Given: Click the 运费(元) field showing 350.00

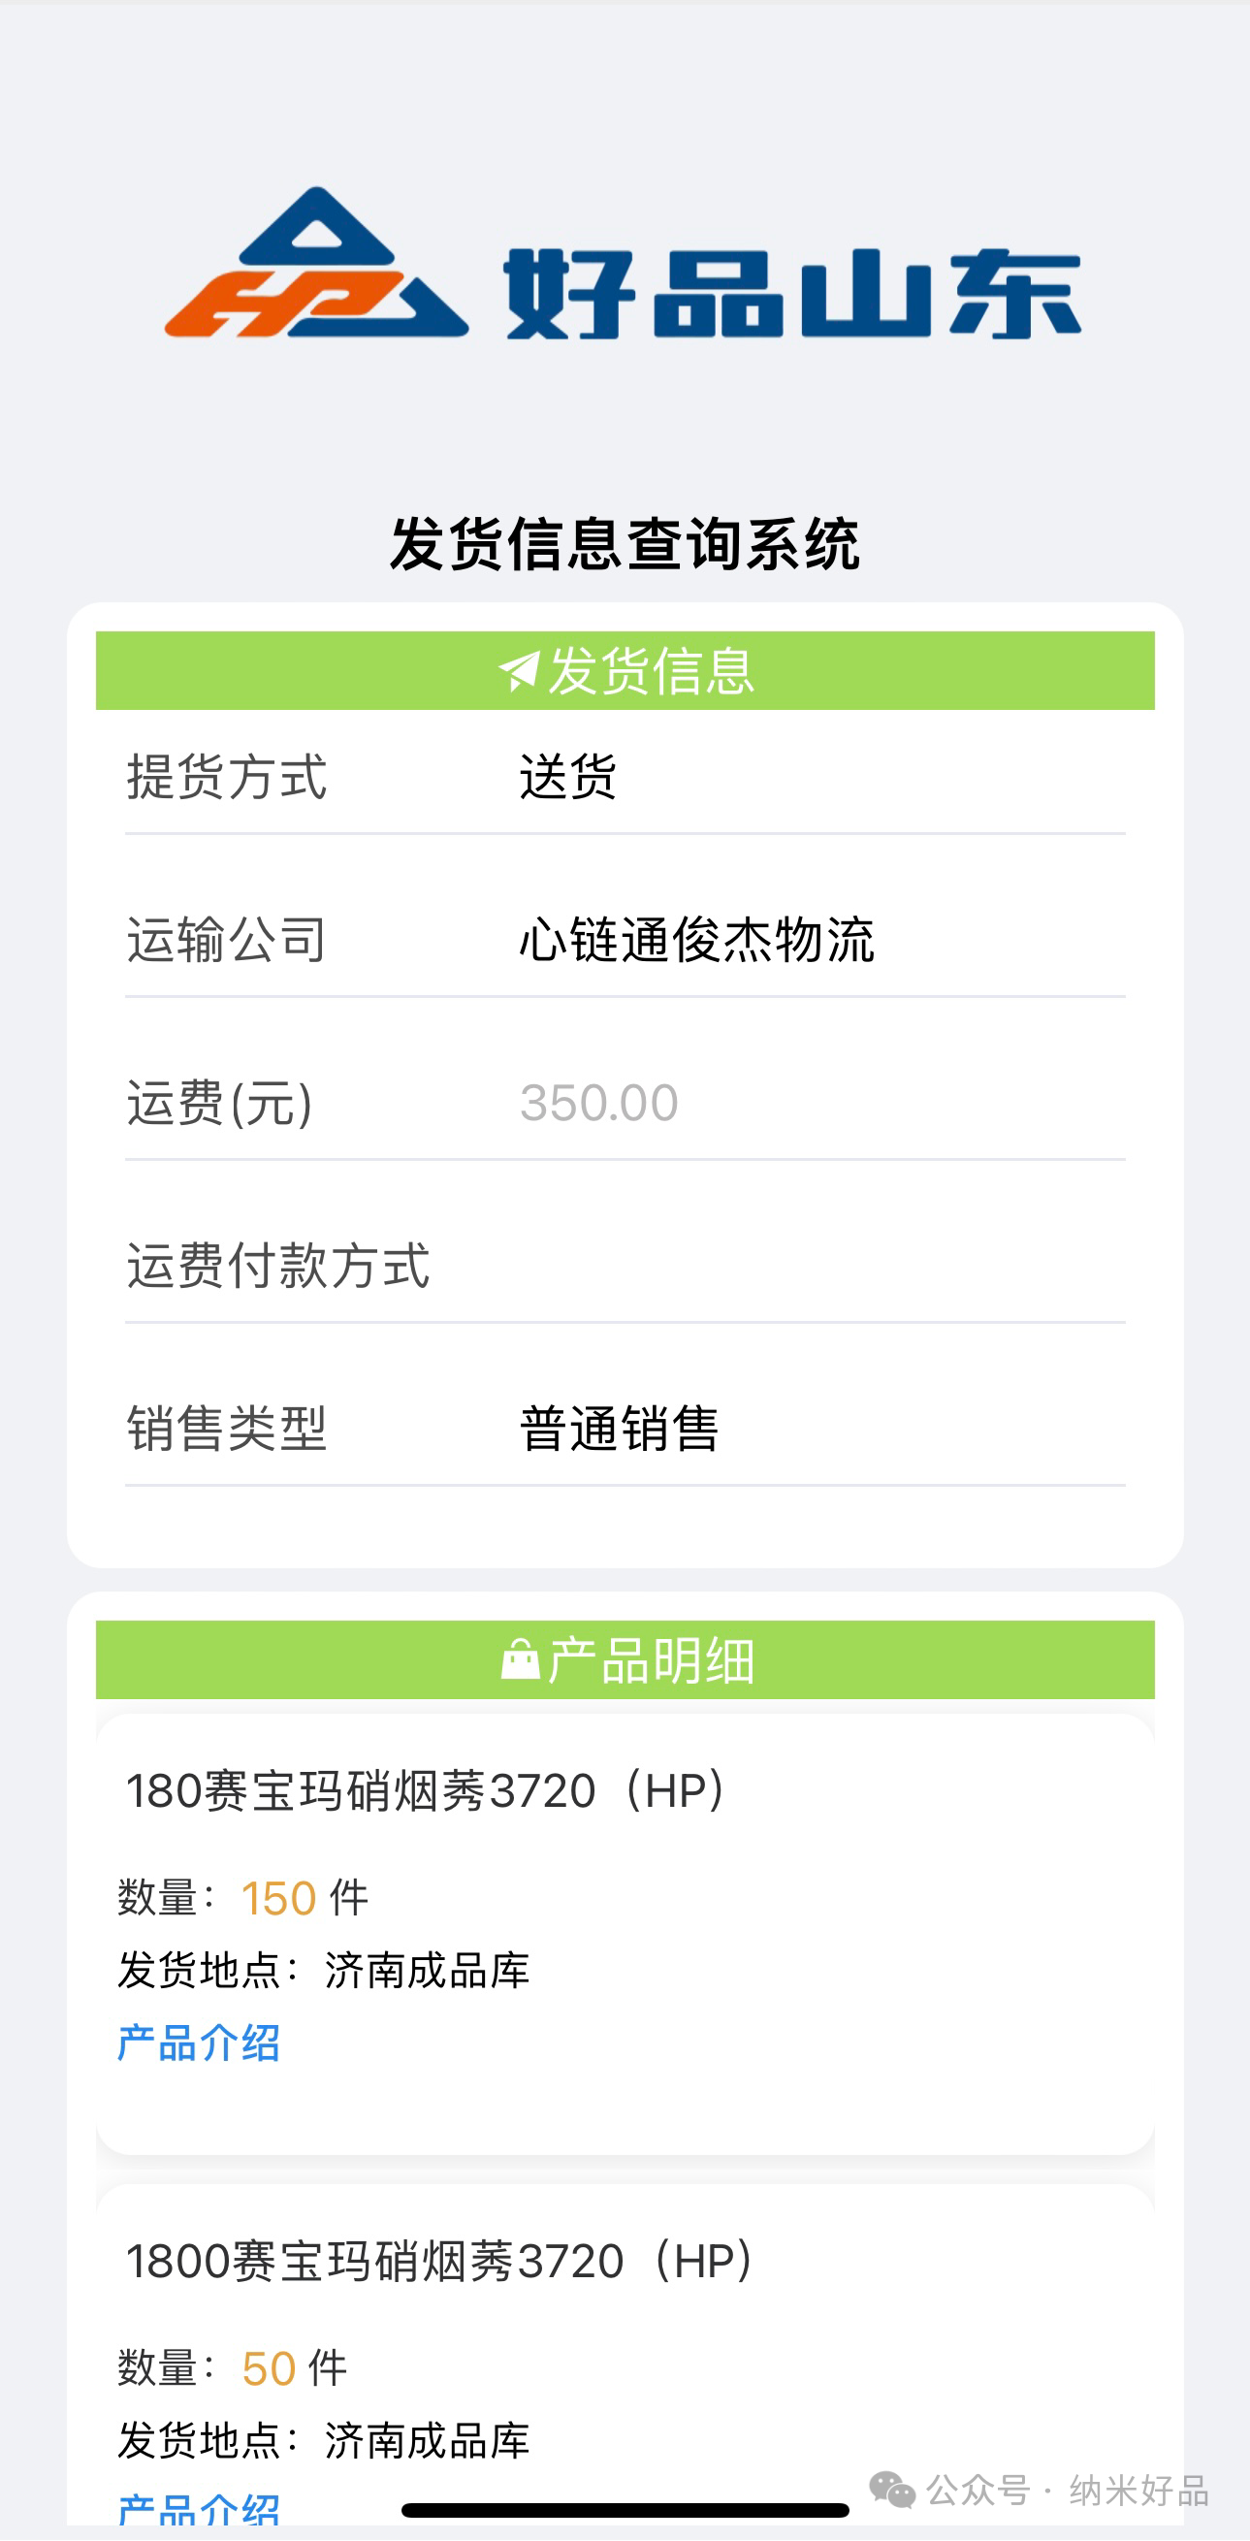Looking at the screenshot, I should coord(599,1103).
